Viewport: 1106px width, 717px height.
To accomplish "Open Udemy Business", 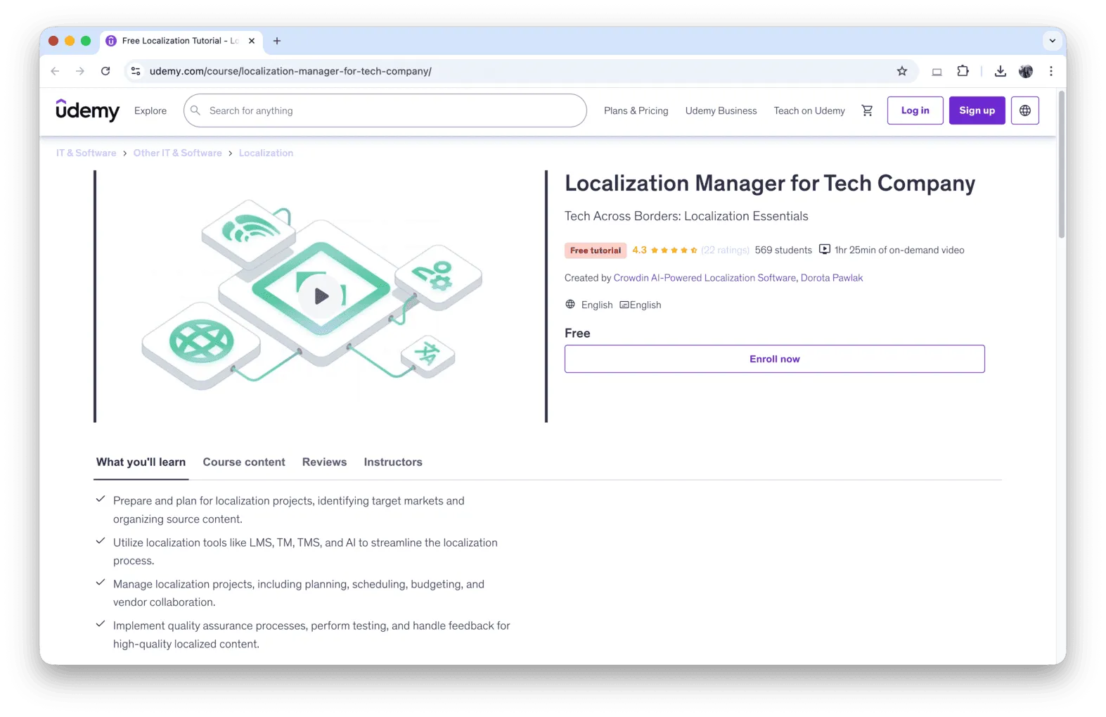I will (721, 110).
